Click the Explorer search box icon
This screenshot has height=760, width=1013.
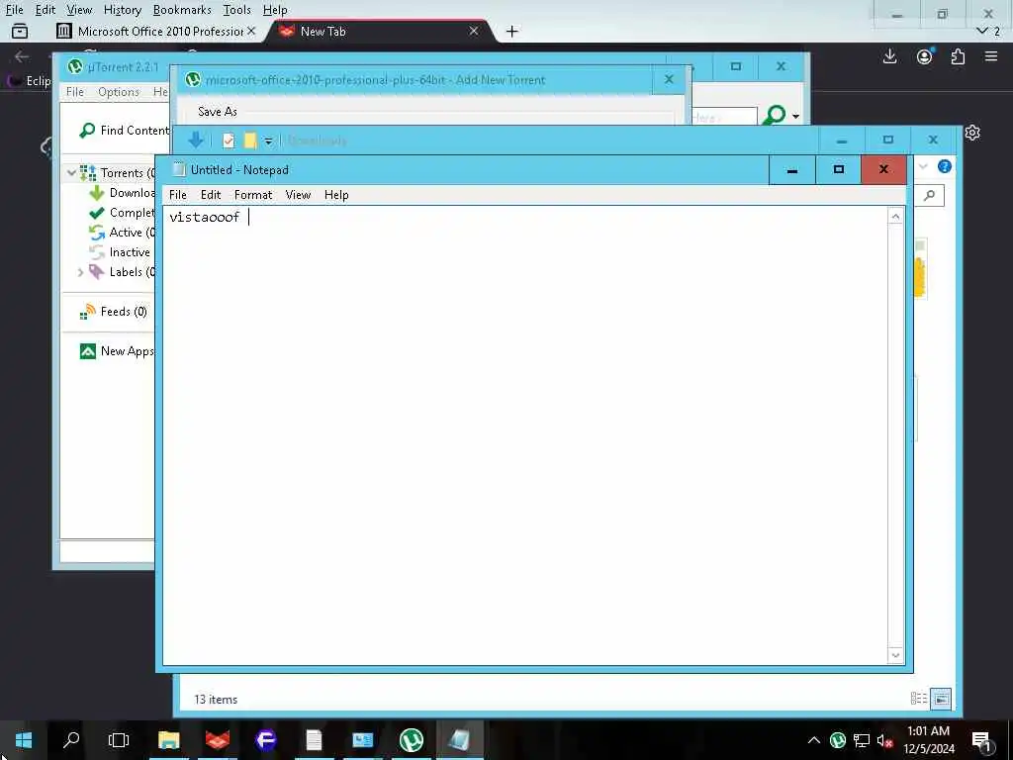pos(929,195)
